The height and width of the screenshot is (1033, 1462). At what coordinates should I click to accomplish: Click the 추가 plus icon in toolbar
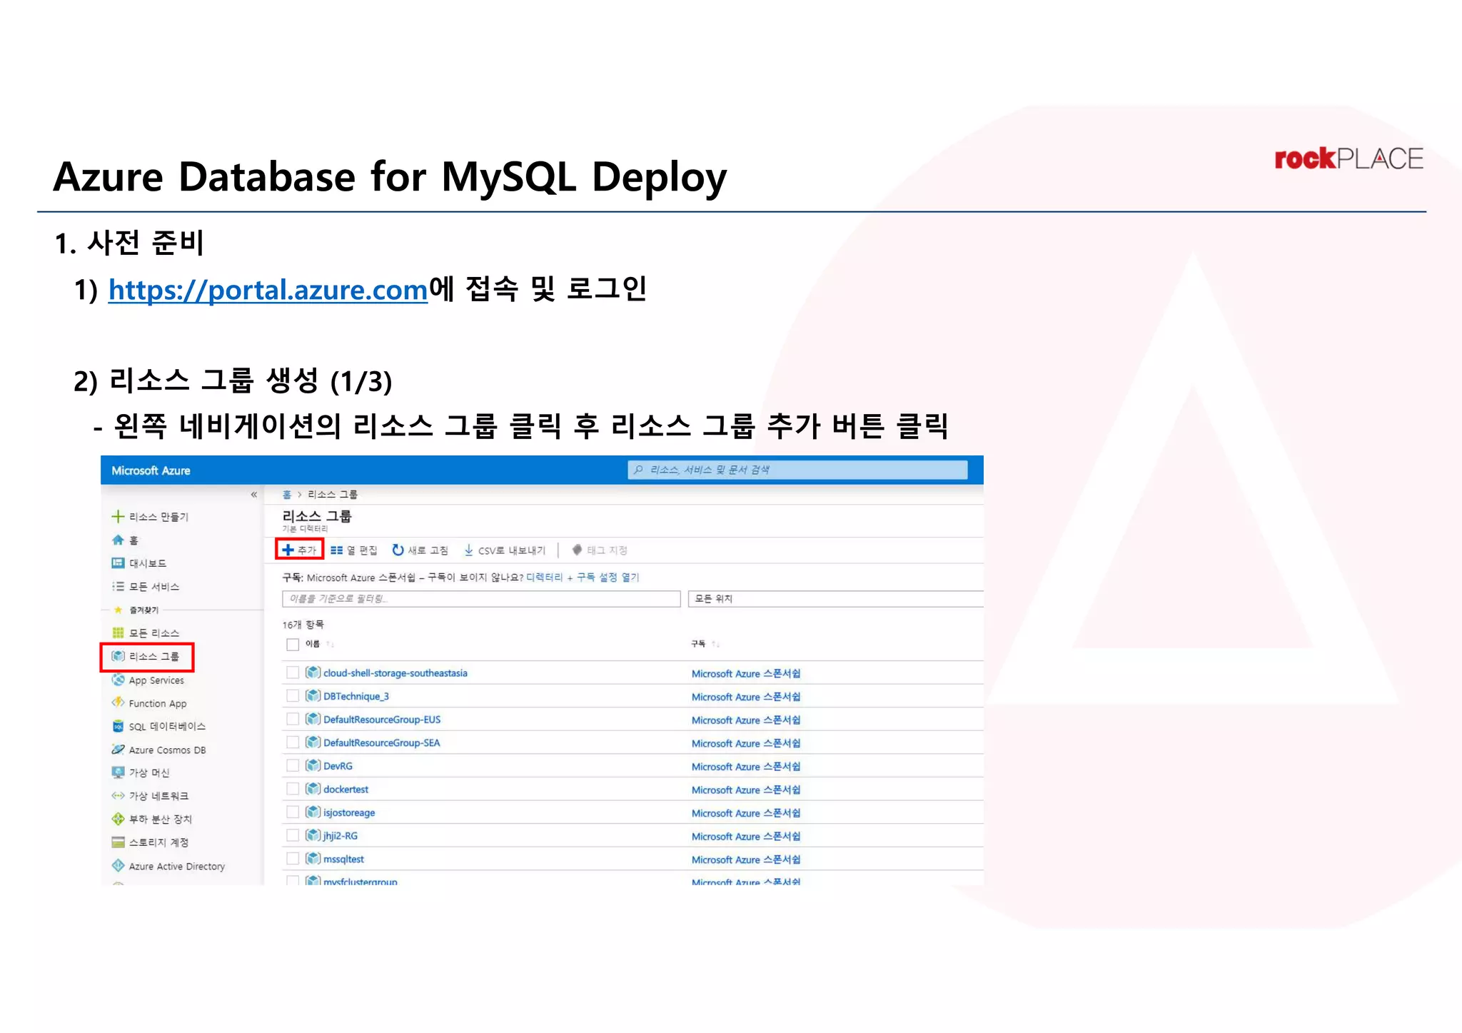click(288, 550)
